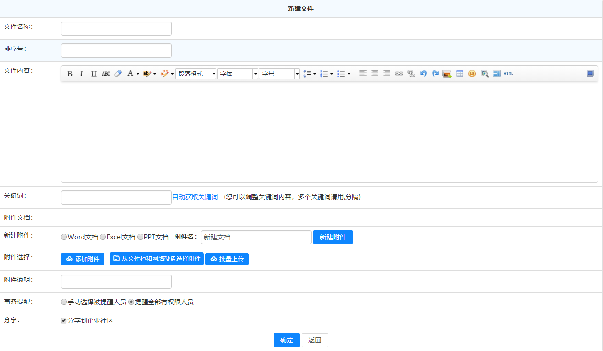Choose the 手动选择被提醒人员 option
The width and height of the screenshot is (603, 351).
coord(64,302)
